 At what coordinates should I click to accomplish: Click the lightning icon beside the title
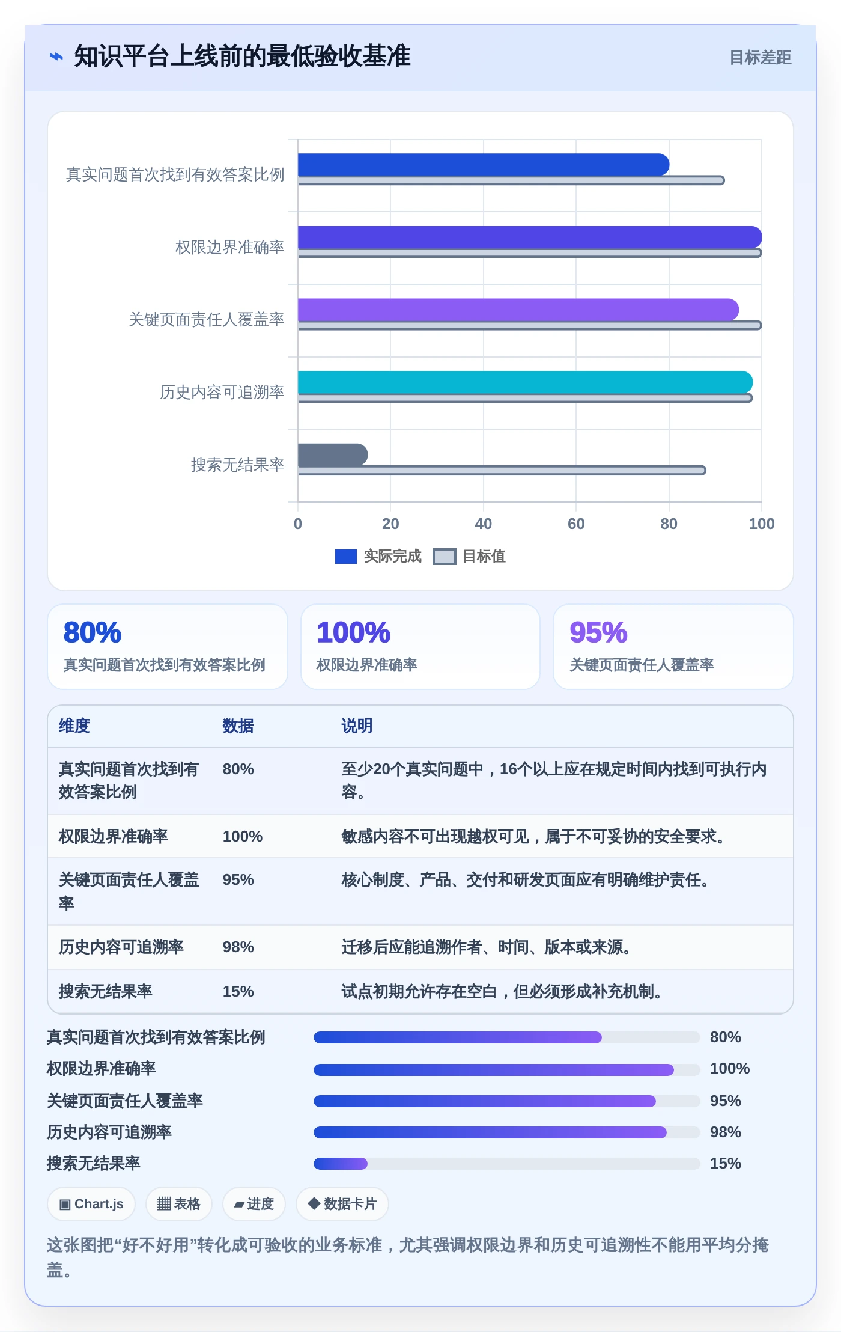tap(56, 57)
